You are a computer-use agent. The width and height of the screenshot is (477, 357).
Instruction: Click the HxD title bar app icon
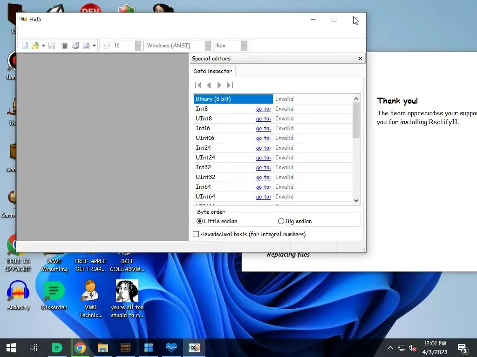(x=23, y=19)
